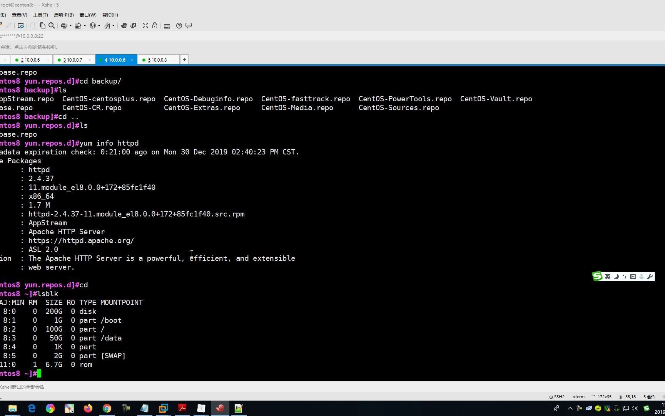Open VMware Workstation from the taskbar
The height and width of the screenshot is (416, 665).
(164, 408)
